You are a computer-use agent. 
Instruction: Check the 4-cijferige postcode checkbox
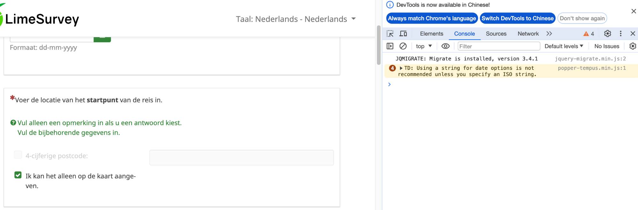[x=18, y=155]
